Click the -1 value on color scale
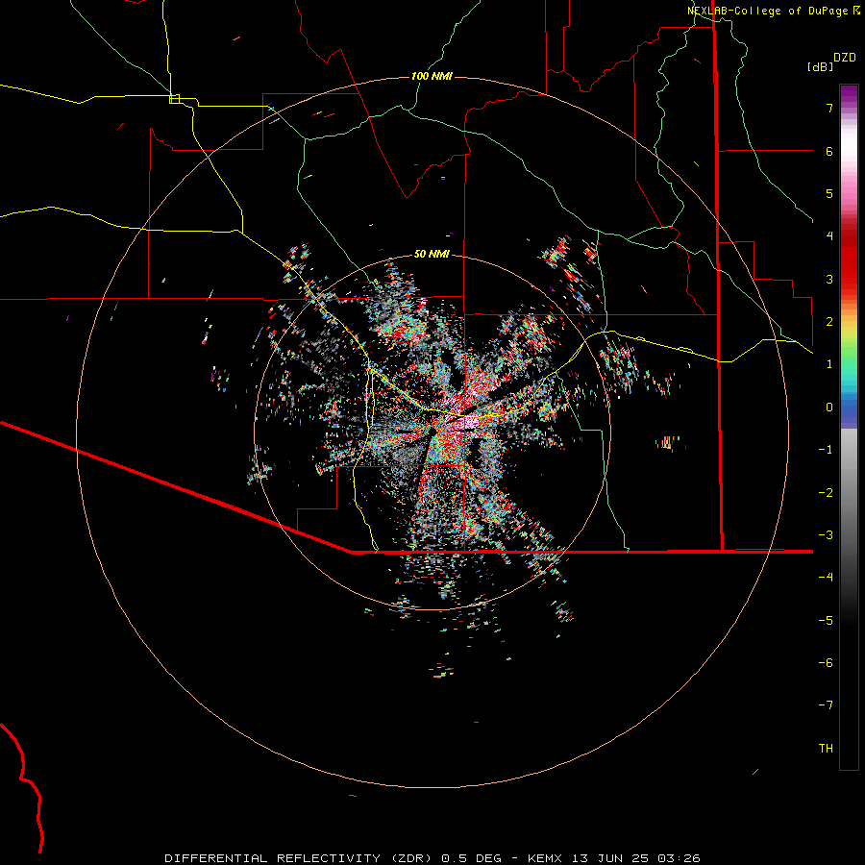The height and width of the screenshot is (865, 865). pyautogui.click(x=826, y=450)
